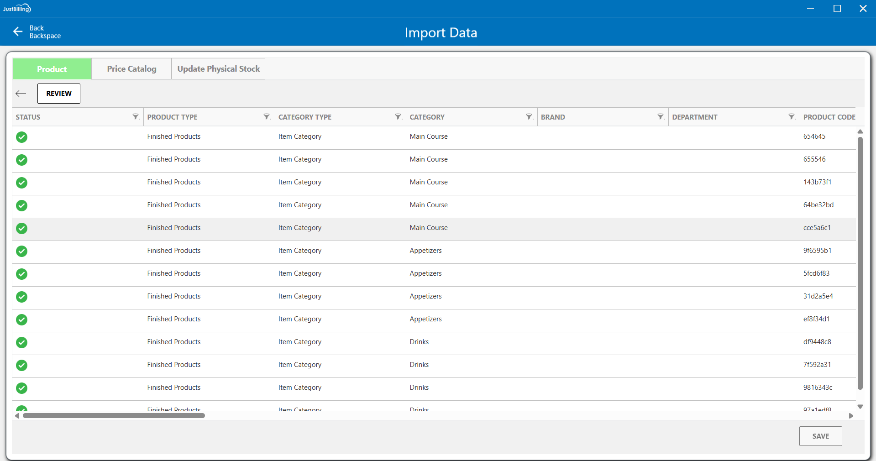Click the left arrow beside REVIEW button
Viewport: 876px width, 461px height.
pyautogui.click(x=21, y=94)
